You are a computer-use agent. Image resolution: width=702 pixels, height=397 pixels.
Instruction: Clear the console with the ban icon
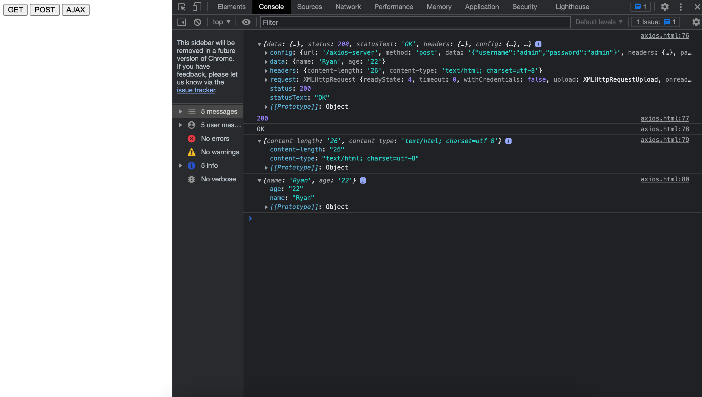coord(197,22)
